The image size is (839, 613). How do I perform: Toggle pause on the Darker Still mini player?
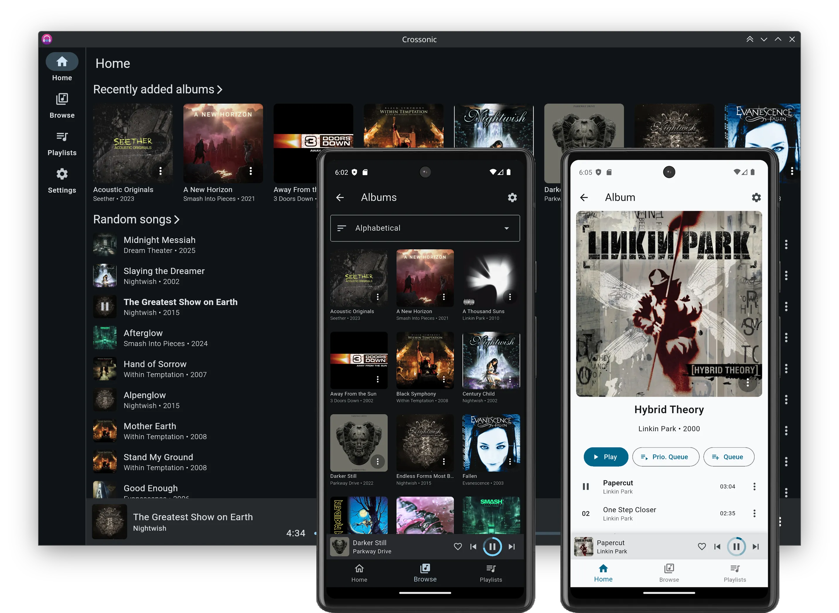(x=492, y=546)
